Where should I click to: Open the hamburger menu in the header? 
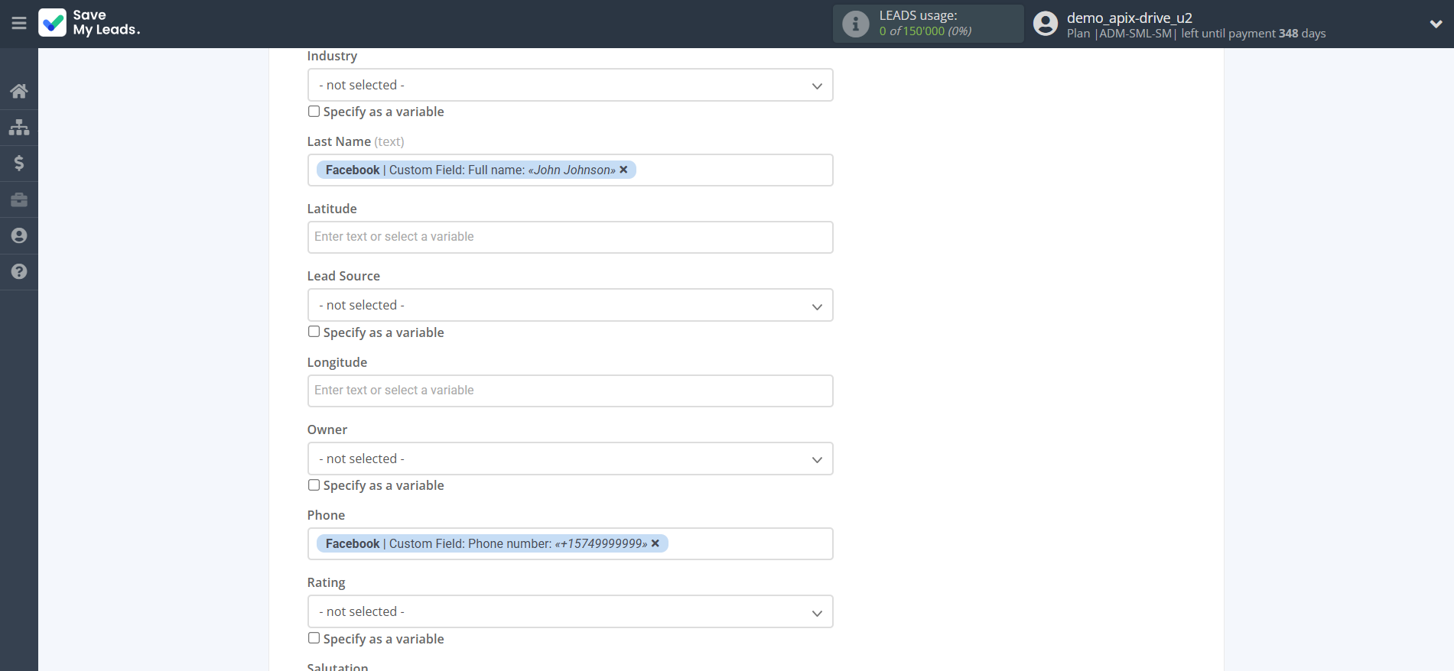click(x=19, y=24)
